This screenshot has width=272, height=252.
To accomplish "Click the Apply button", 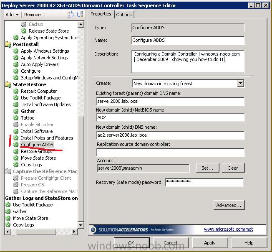I will click(210, 243).
